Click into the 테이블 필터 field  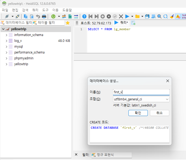(x=48, y=23)
